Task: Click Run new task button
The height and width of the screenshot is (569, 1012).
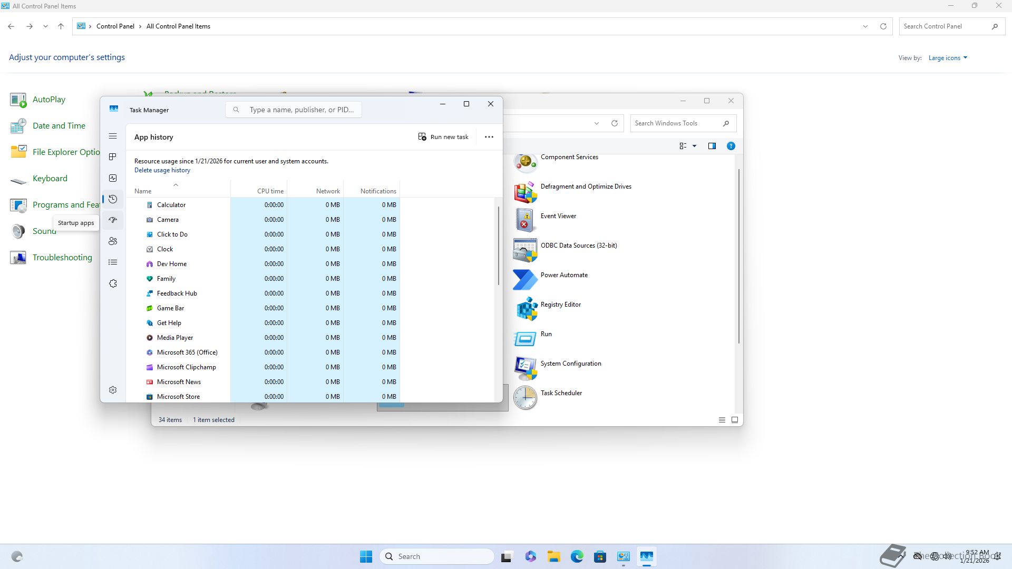Action: click(443, 137)
